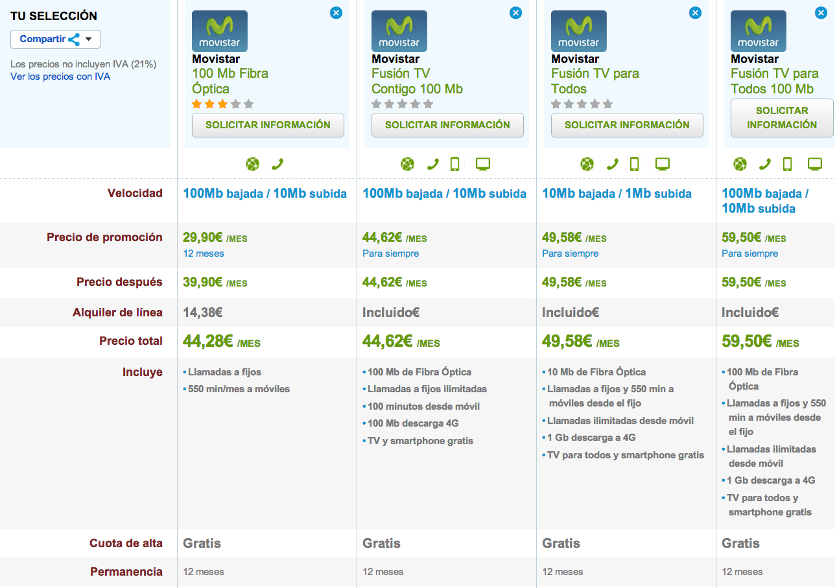Screen dimensions: 837x588
Task: Click the 'Incluye' row label
Action: click(143, 372)
